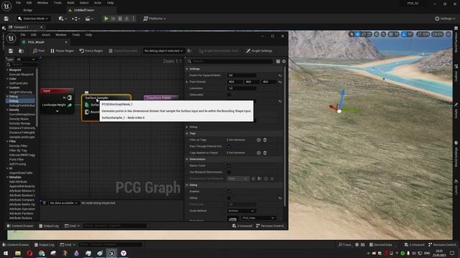Open File menu in PCG editor window

[x=23, y=35]
